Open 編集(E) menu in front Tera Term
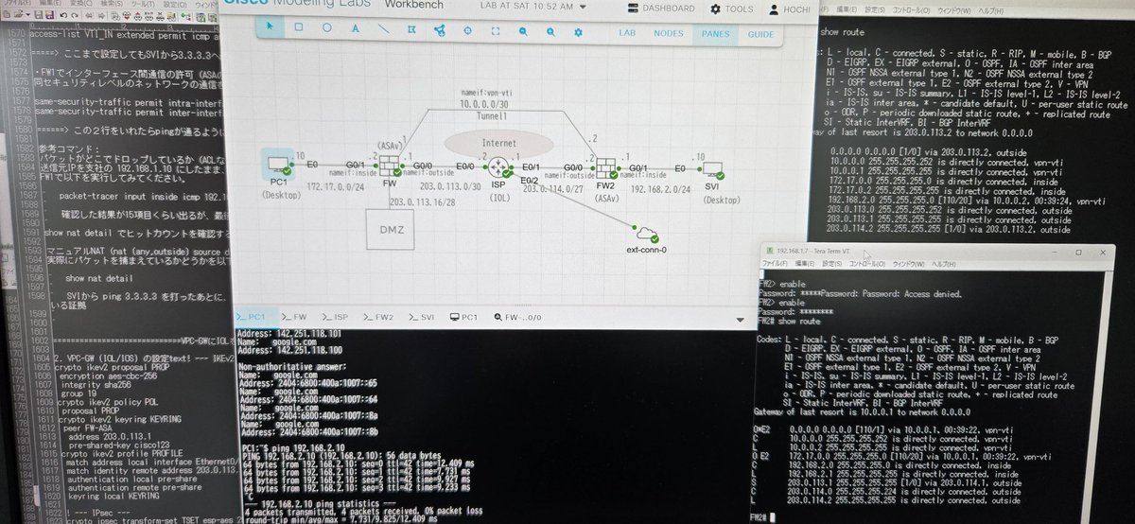The image size is (1135, 524). pyautogui.click(x=805, y=264)
